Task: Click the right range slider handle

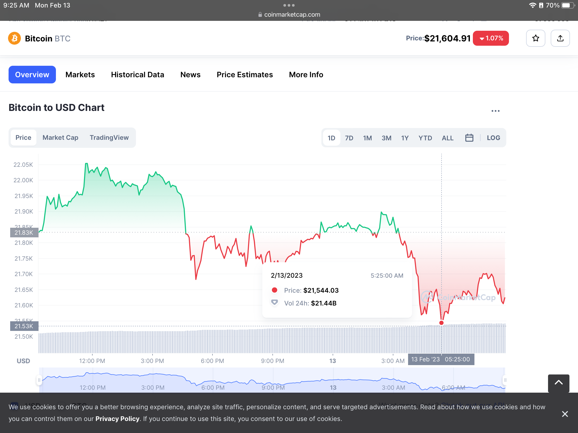Action: pos(505,380)
